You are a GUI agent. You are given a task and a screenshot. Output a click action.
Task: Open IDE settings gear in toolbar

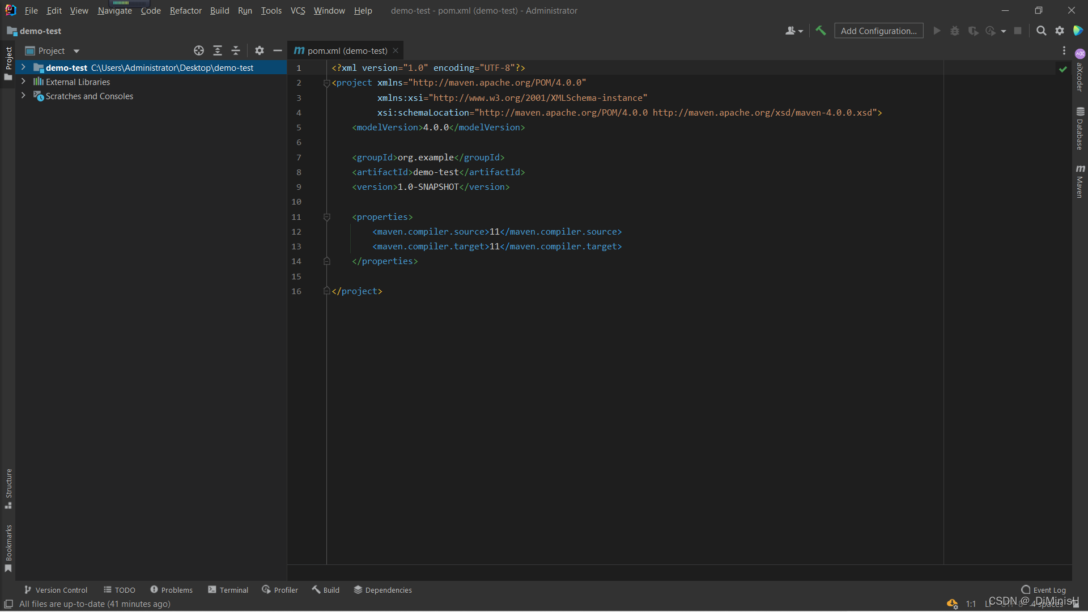[1060, 31]
